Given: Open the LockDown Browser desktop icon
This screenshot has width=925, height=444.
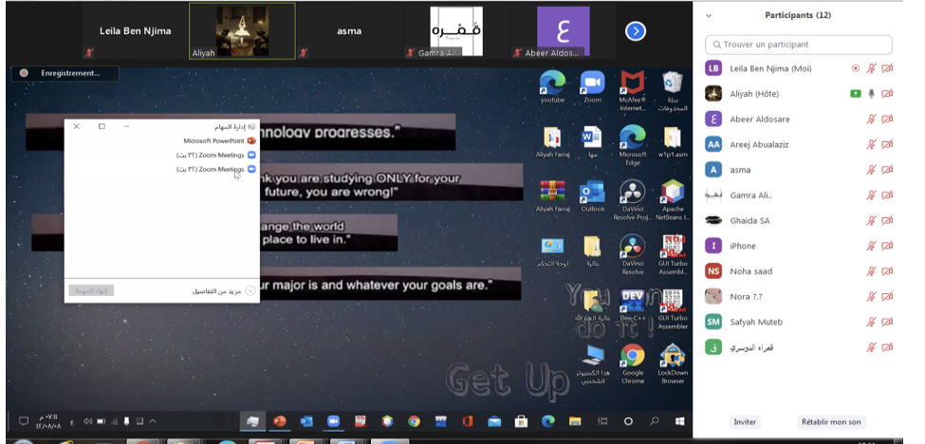Looking at the screenshot, I should [x=673, y=357].
